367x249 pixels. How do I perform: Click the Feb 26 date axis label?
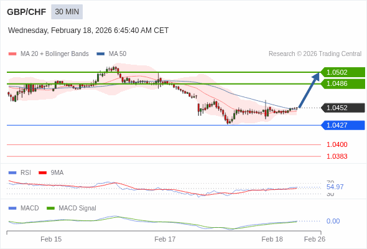[x=315, y=239]
